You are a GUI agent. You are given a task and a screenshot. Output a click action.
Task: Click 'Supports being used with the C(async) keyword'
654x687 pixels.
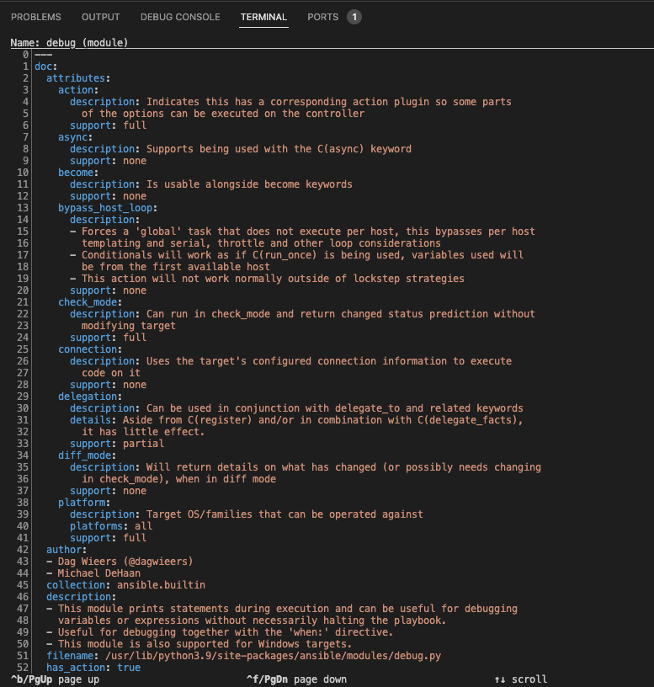[279, 149]
